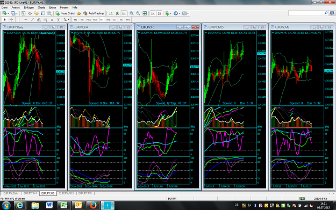Toggle the Terminal panel icon
The image size is (336, 210).
(x=43, y=13)
